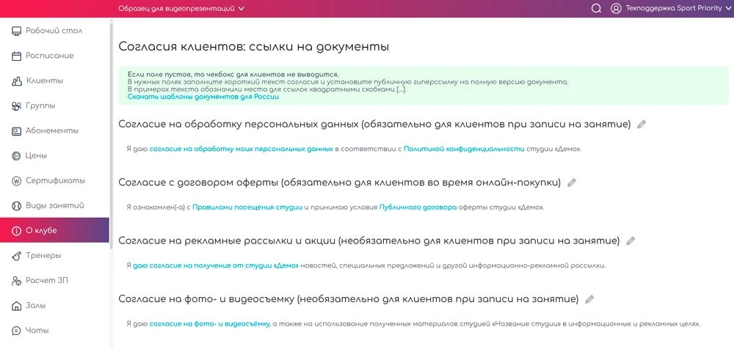Open the Абонементы section
Image resolution: width=734 pixels, height=349 pixels.
point(54,131)
